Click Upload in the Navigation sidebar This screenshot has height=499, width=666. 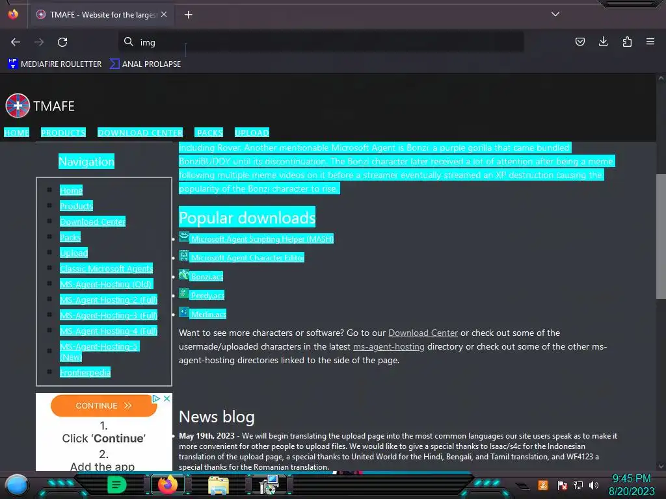point(73,253)
